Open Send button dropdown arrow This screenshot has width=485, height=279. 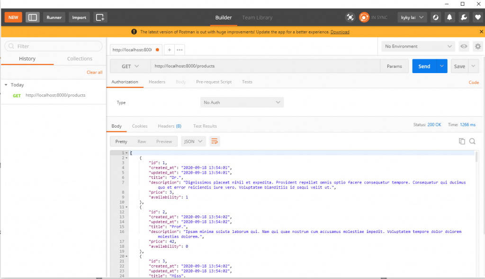coord(442,66)
